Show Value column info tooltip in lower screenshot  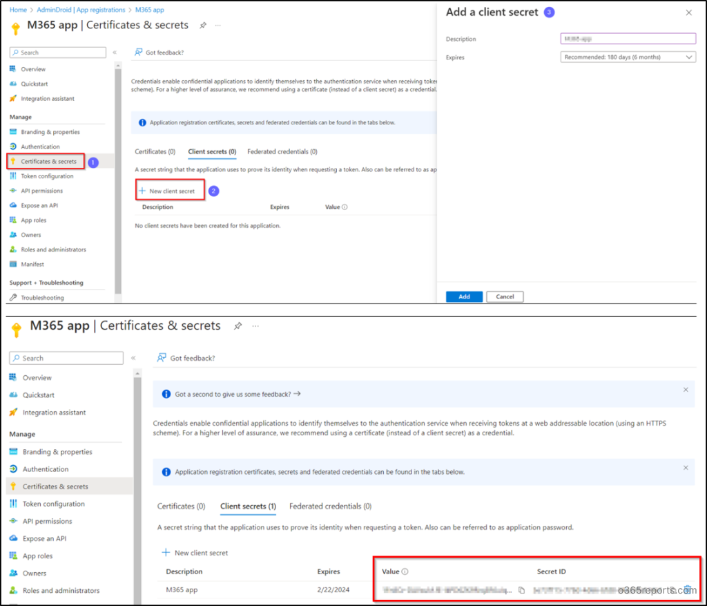click(405, 571)
